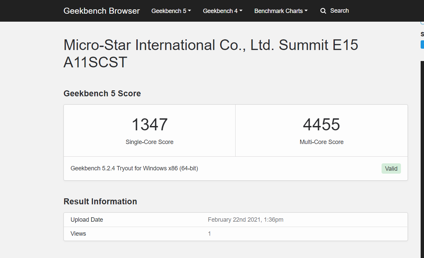Select the February 22nd 2021 upload date
Viewport: 424px width, 258px height.
pyautogui.click(x=246, y=220)
